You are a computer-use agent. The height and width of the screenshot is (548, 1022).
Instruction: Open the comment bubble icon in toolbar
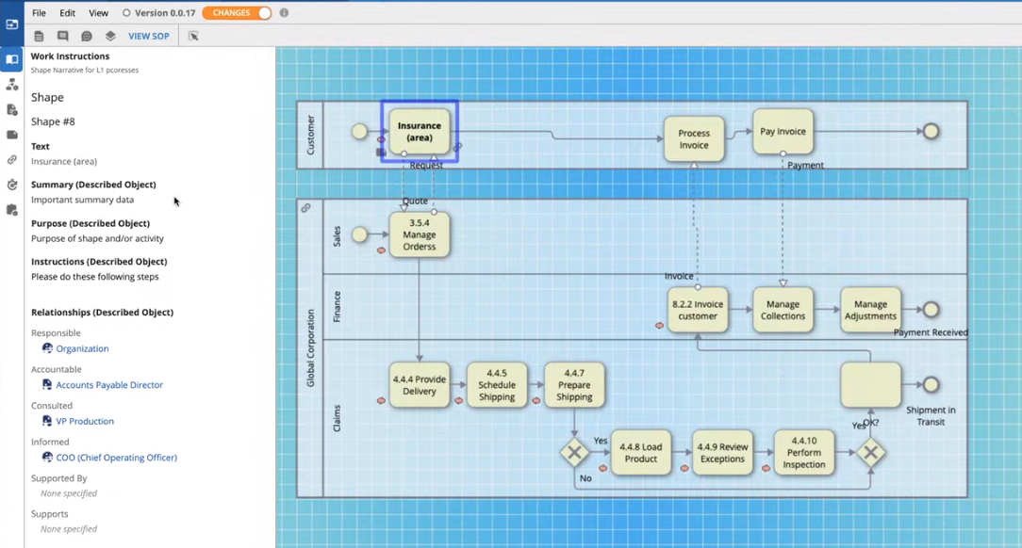click(x=62, y=37)
